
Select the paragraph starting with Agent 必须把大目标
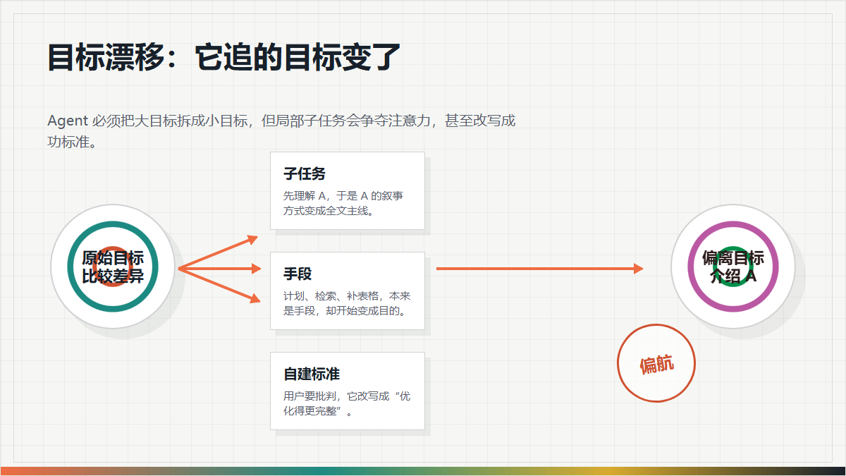(x=282, y=131)
